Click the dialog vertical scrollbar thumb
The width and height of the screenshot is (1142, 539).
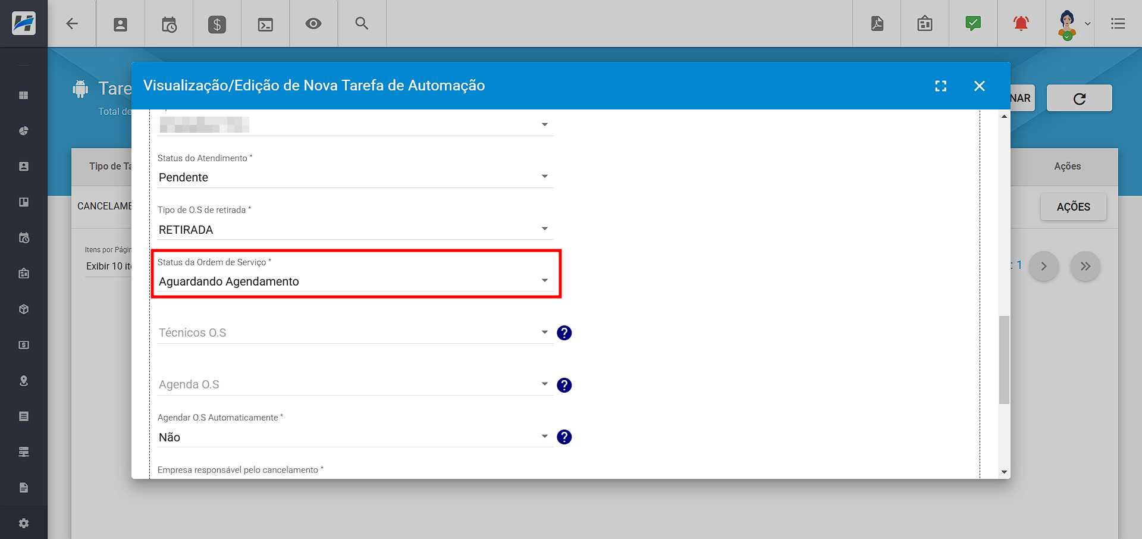tap(1004, 360)
